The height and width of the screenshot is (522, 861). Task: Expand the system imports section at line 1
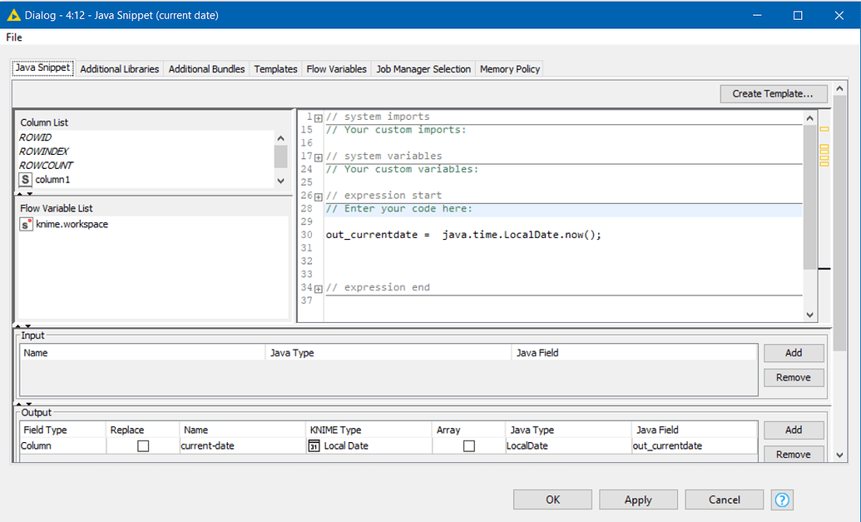[317, 117]
